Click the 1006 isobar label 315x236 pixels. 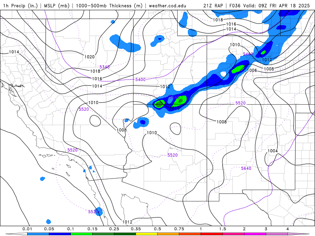[x=252, y=70]
